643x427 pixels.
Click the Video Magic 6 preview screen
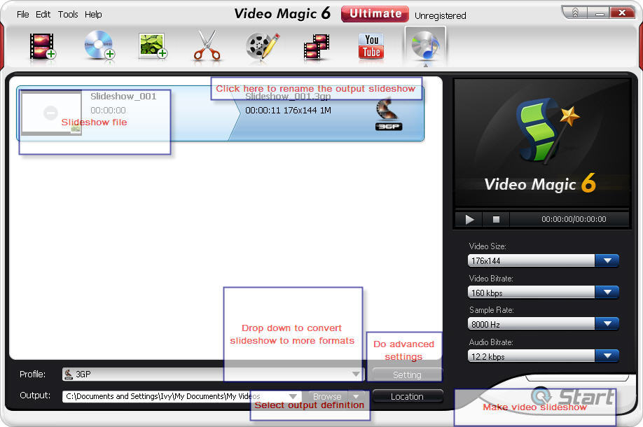541,143
